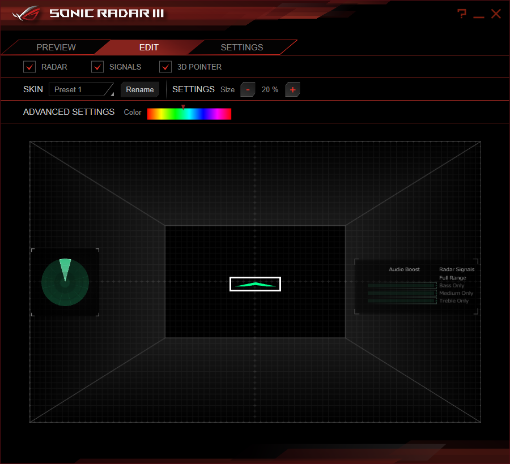Click the SKIN label
The image size is (510, 464).
tap(33, 89)
